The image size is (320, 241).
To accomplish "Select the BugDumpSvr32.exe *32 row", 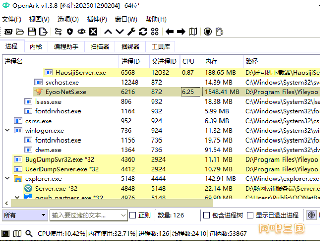I will [166, 159].
